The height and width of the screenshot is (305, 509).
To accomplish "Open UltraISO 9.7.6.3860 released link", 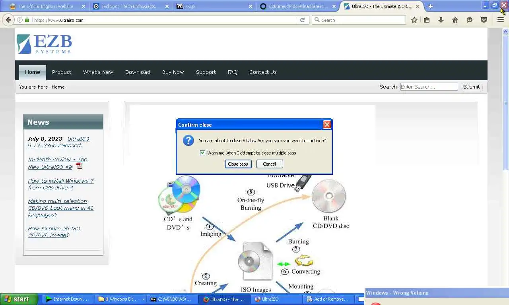I will click(58, 142).
